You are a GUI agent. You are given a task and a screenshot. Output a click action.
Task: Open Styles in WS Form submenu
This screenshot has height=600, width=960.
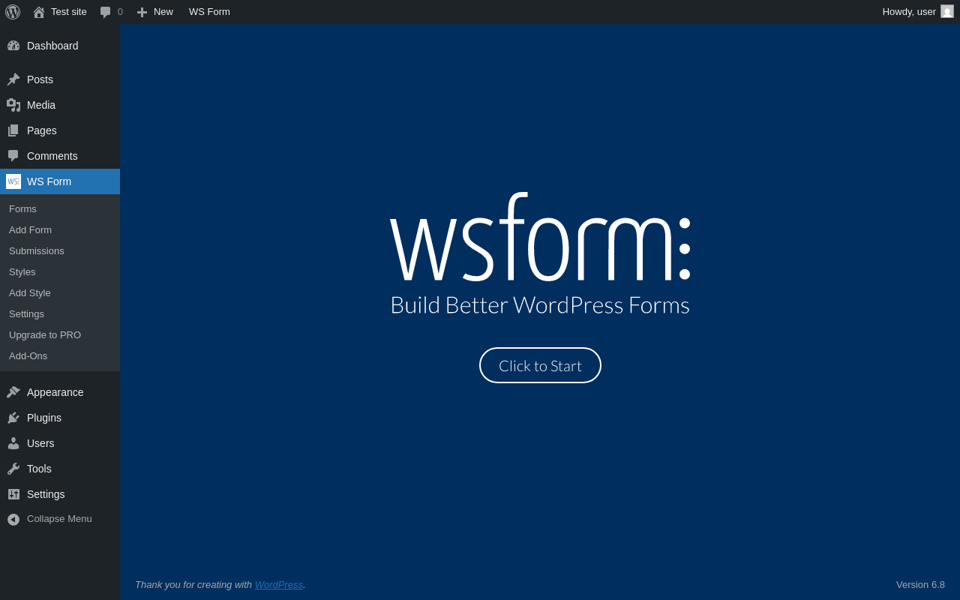coord(60,272)
